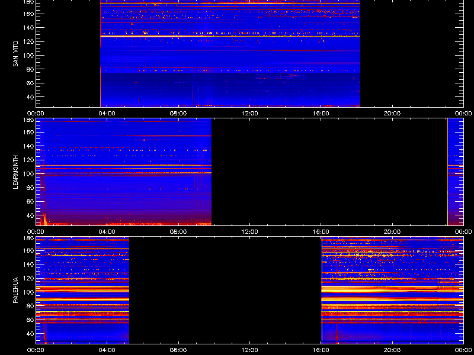Click the 180 frequency label on Palehua axis
474x355 pixels.
29,238
